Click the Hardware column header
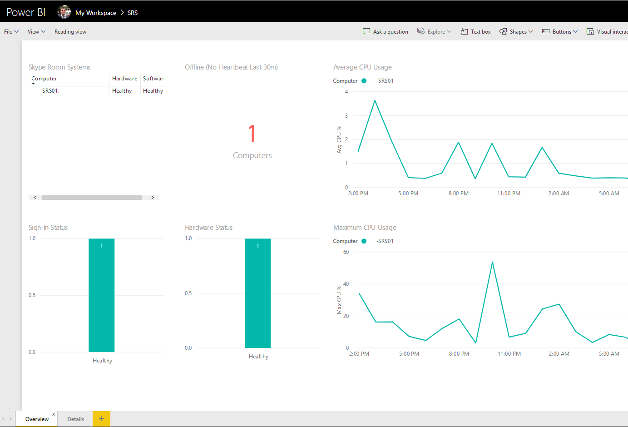The width and height of the screenshot is (628, 427). [124, 79]
